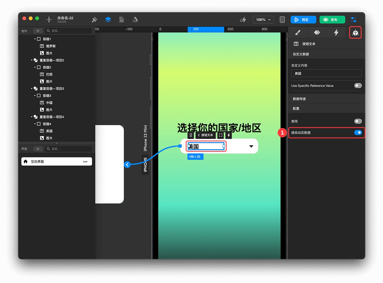Collapse 容器2 tree node
This screenshot has height=283, width=383.
[x=35, y=67]
